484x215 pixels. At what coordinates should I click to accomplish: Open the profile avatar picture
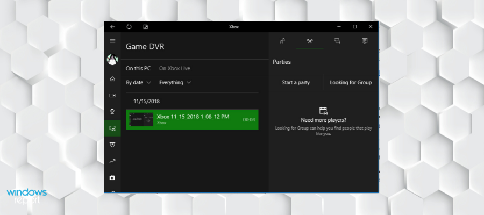tap(112, 59)
